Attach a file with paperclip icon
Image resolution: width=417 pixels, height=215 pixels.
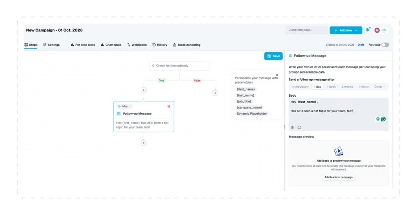292,127
